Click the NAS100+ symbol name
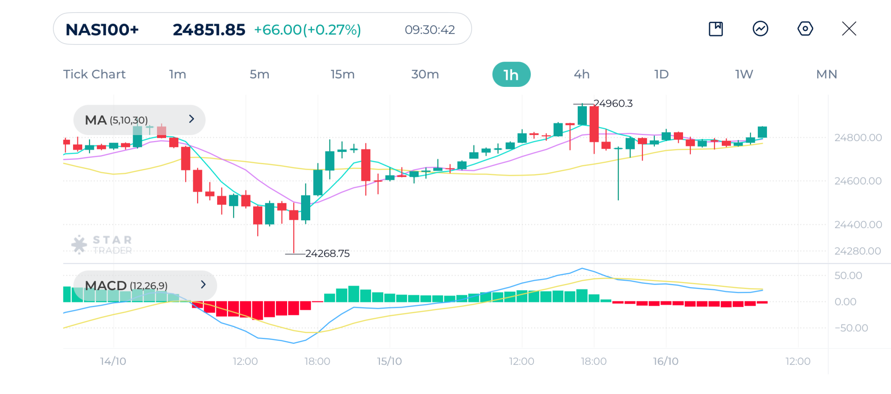The width and height of the screenshot is (891, 394). pyautogui.click(x=102, y=30)
